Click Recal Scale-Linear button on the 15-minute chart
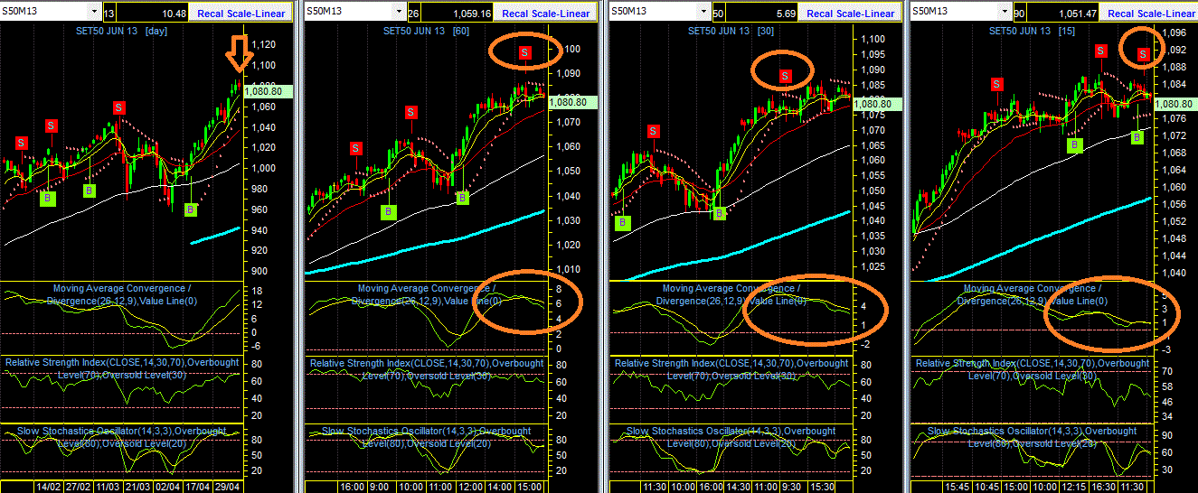This screenshot has height=493, width=1198. pos(1152,13)
